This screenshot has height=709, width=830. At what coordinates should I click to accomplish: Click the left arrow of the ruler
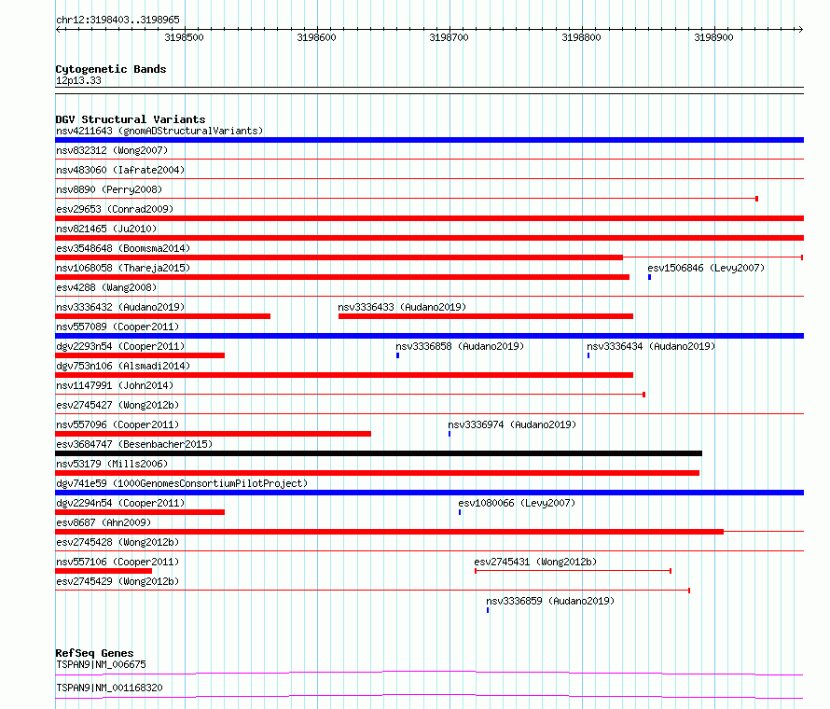point(59,29)
